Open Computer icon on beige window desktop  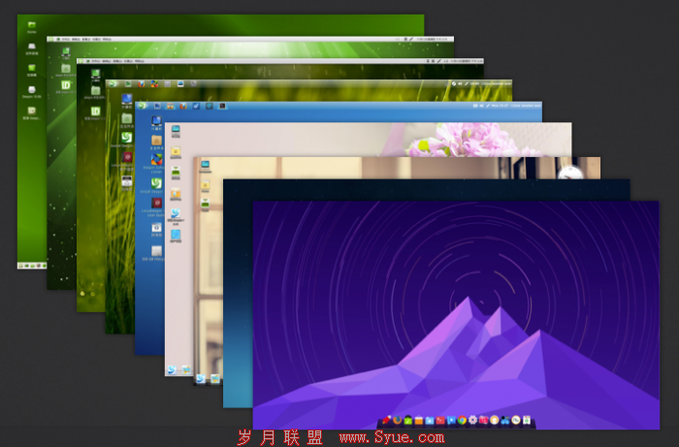tap(205, 165)
